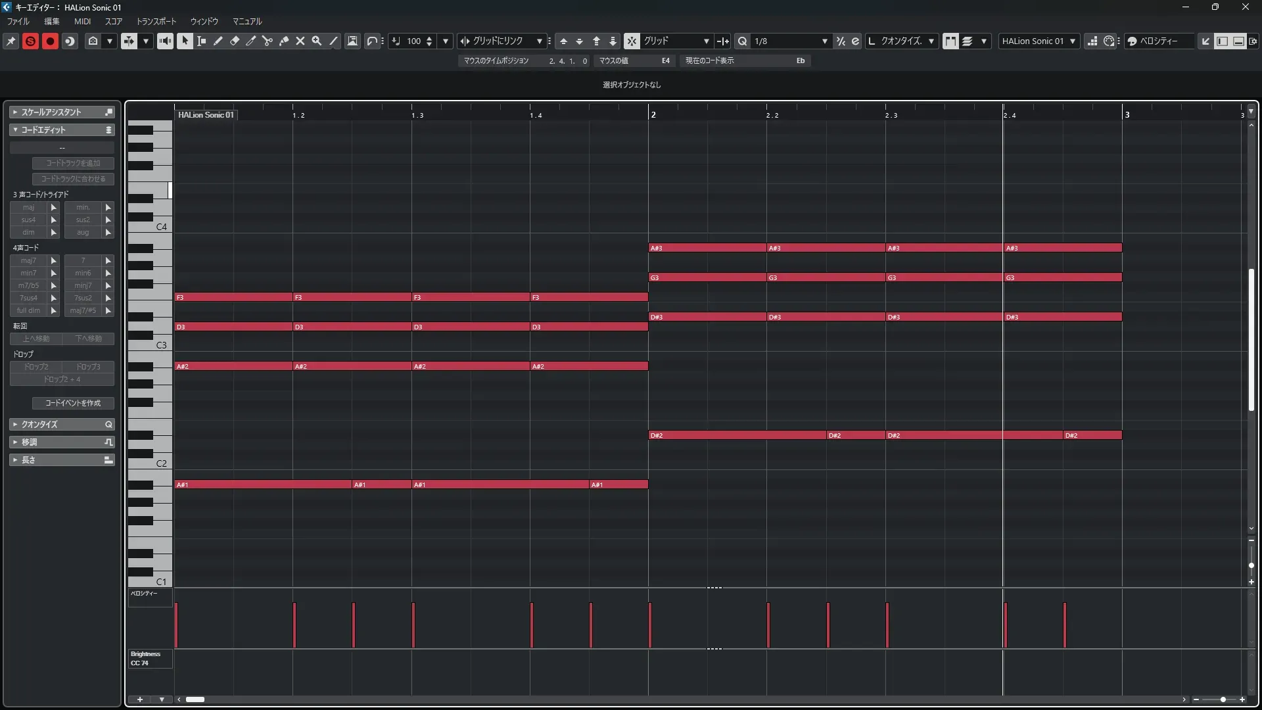Toggle acoustic feedback speaker button
This screenshot has width=1262, height=710.
165,41
